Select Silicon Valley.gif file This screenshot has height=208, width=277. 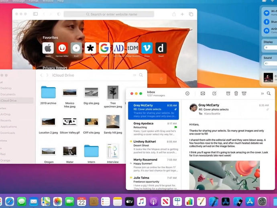(x=70, y=122)
